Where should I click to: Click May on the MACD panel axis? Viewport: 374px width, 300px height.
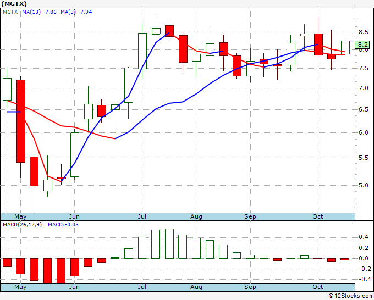click(20, 287)
